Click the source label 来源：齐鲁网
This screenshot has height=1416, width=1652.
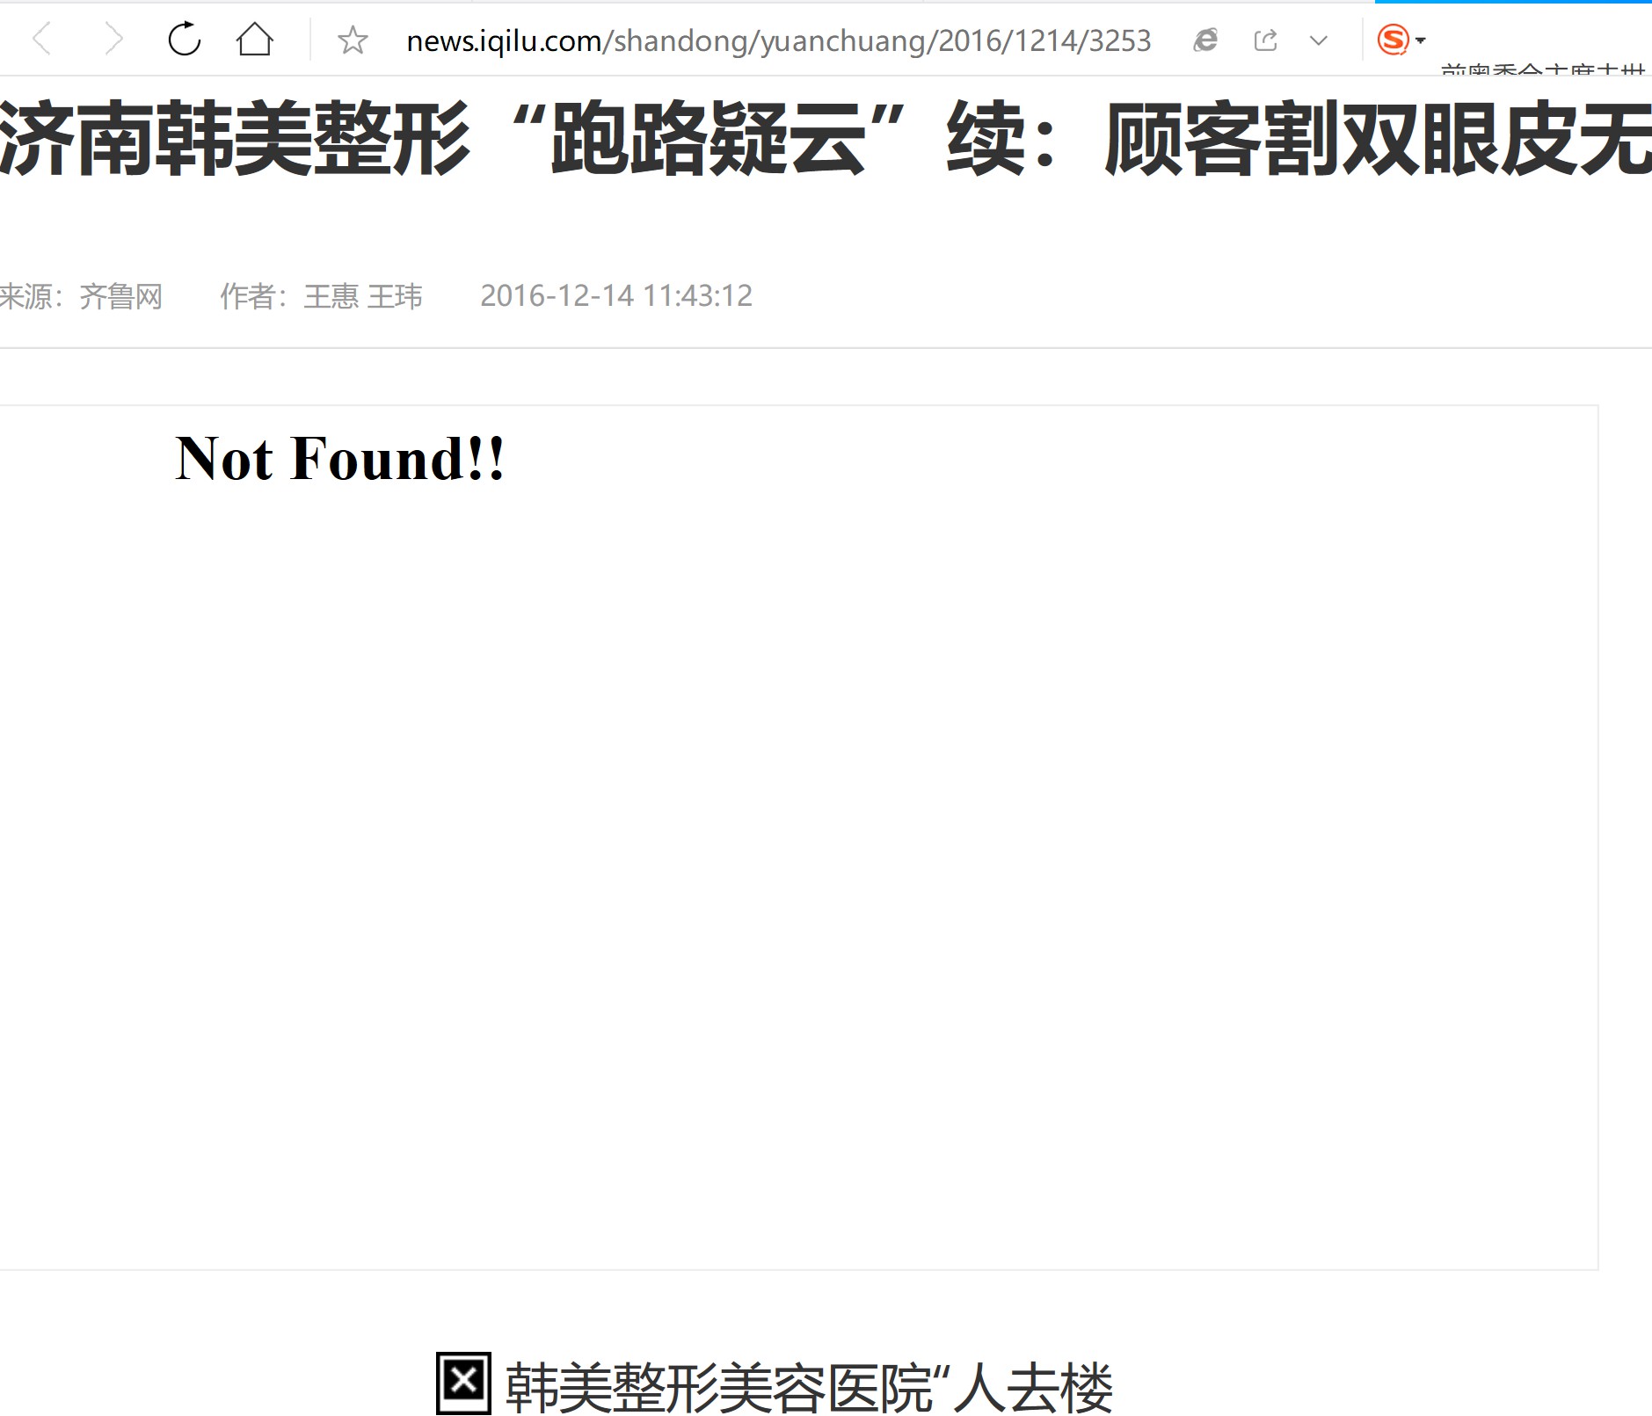point(82,296)
